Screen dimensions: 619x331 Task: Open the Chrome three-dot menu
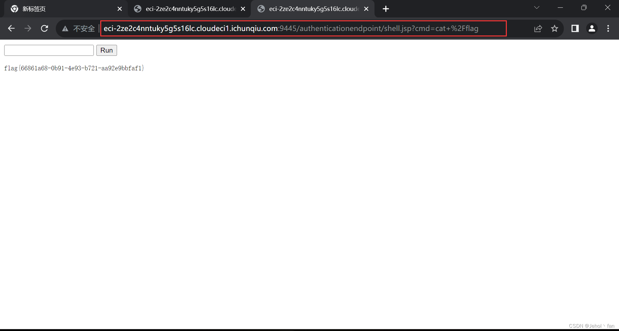click(608, 28)
